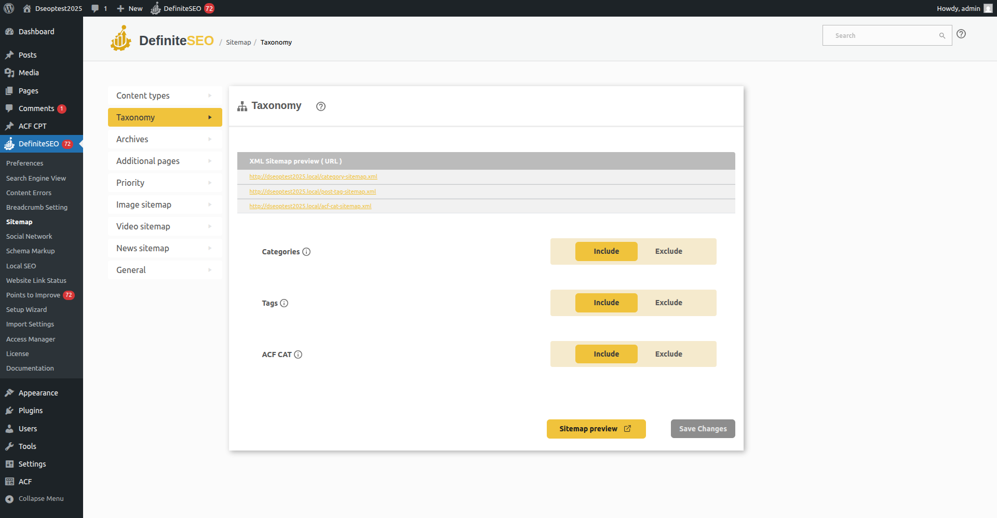997x518 pixels.
Task: Click the info icon next to Categories
Action: [306, 252]
